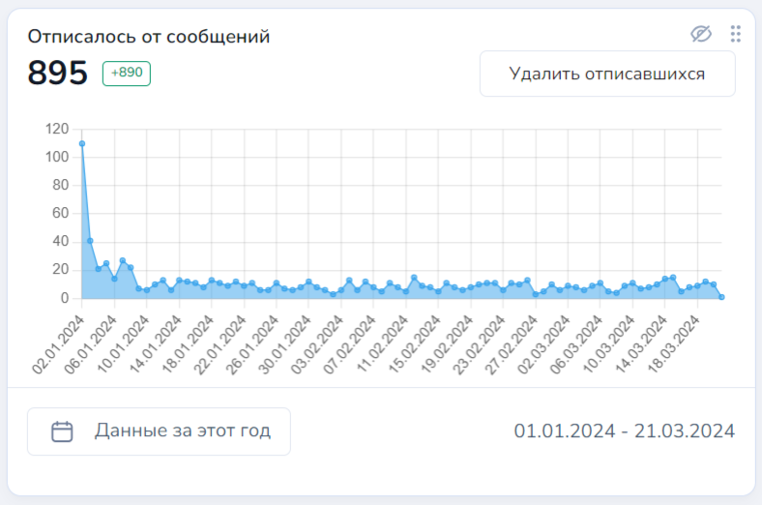Open the Данные за этот год period selector

pos(159,431)
